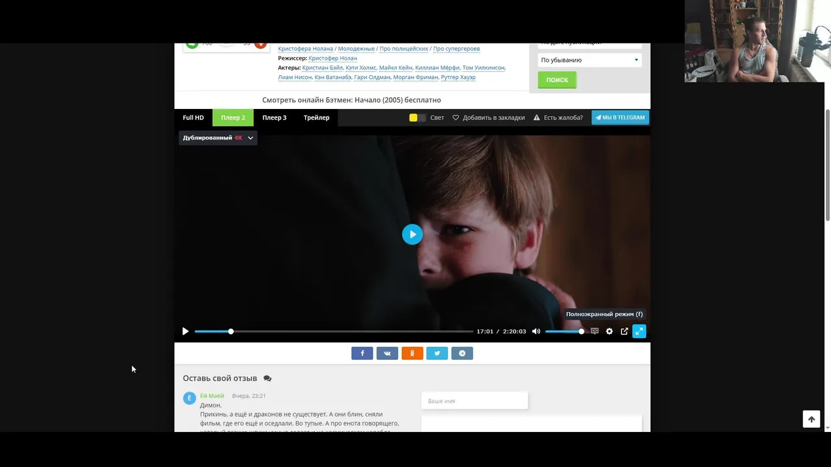The width and height of the screenshot is (831, 467).
Task: Toggle subtitles CC icon in the player
Action: [x=595, y=331]
